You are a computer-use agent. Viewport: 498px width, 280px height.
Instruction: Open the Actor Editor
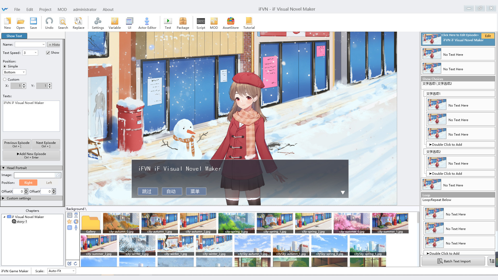[x=147, y=23]
